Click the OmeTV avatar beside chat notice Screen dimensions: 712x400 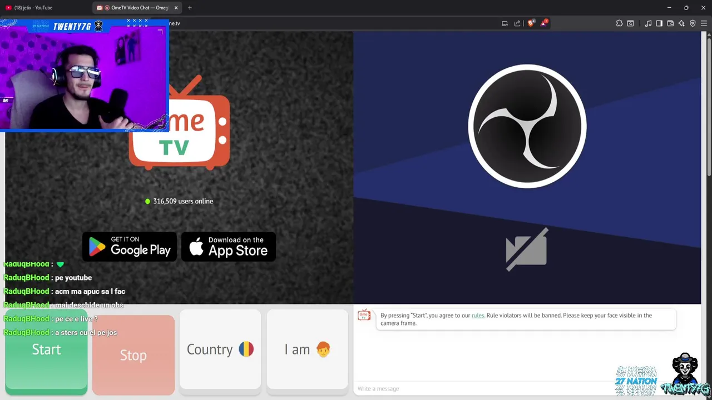(364, 316)
